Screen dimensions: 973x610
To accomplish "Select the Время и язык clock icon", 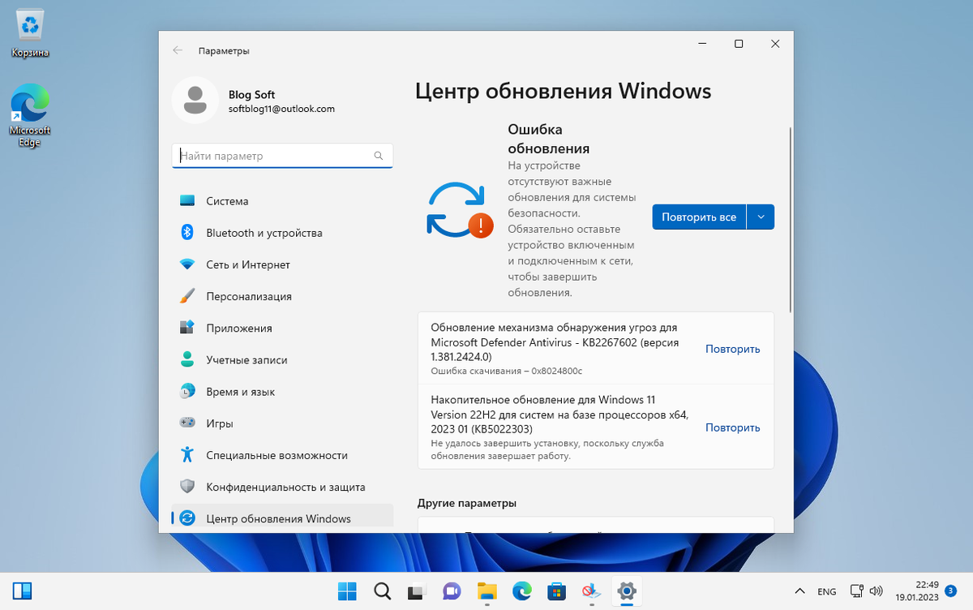I will point(187,391).
